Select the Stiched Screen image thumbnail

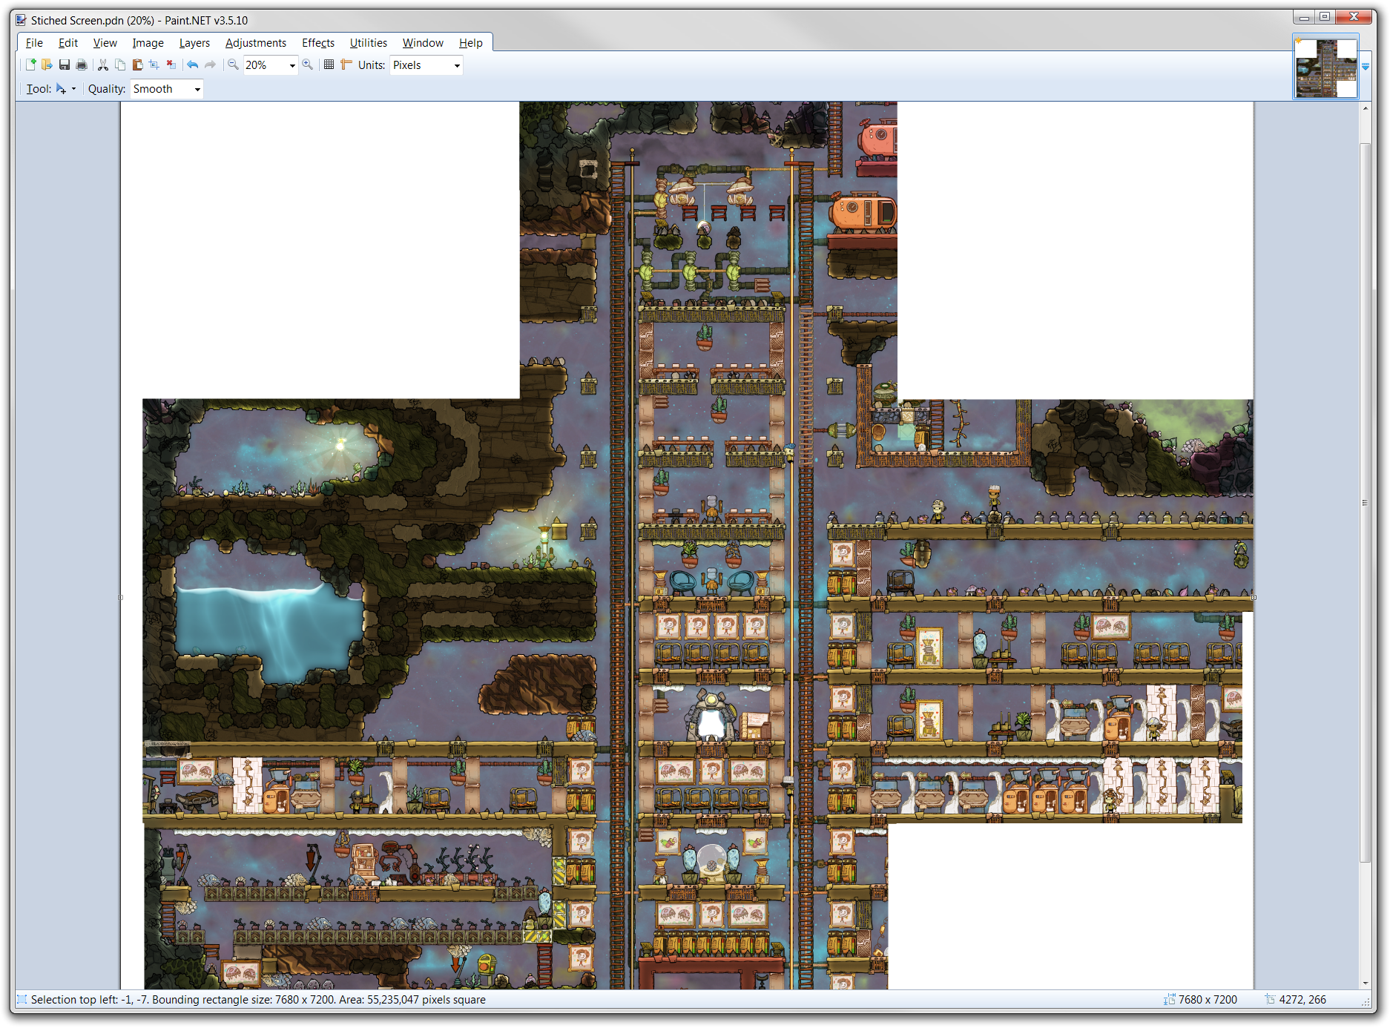(x=1325, y=68)
